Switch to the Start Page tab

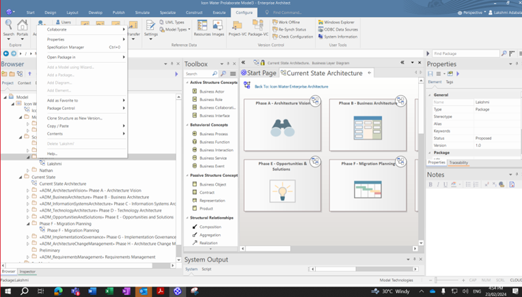[259, 73]
